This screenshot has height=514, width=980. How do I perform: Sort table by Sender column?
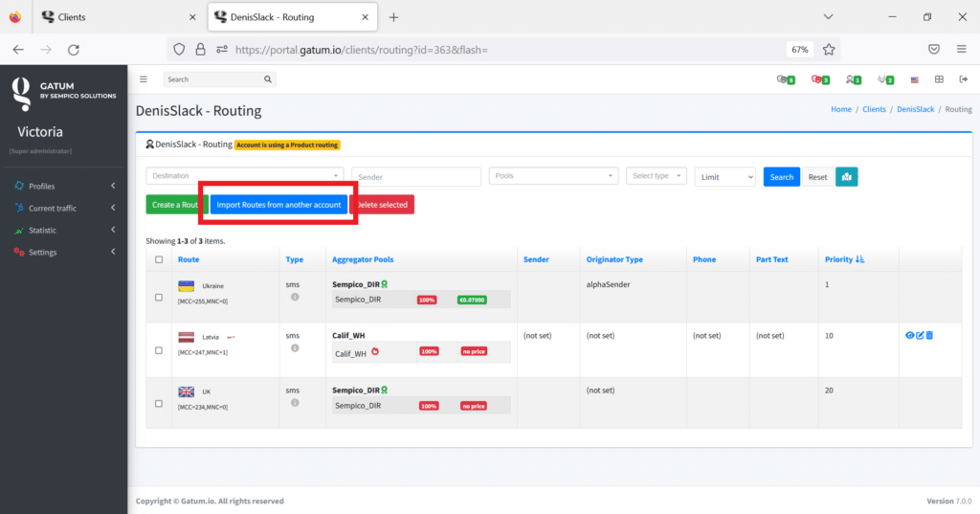536,259
